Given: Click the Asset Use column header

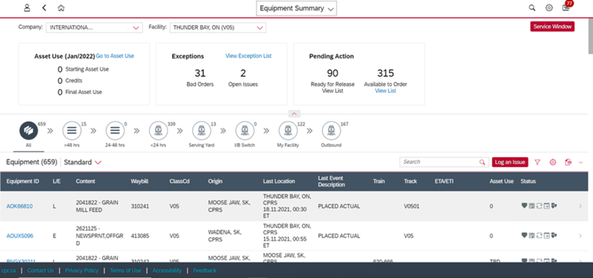Looking at the screenshot, I should click(x=502, y=181).
